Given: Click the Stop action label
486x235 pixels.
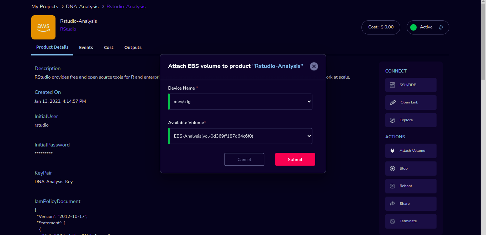Looking at the screenshot, I should click(x=403, y=169).
